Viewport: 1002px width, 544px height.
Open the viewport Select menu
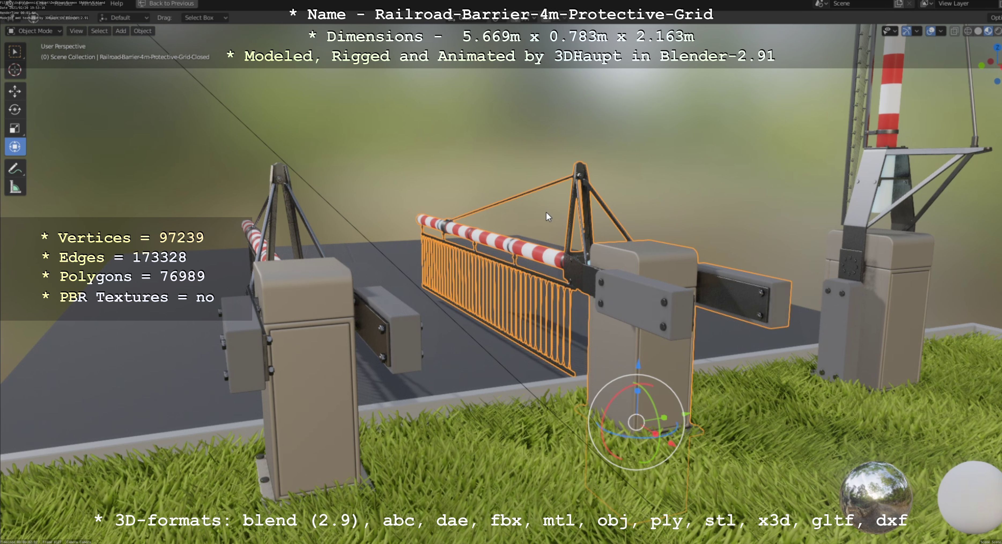99,31
